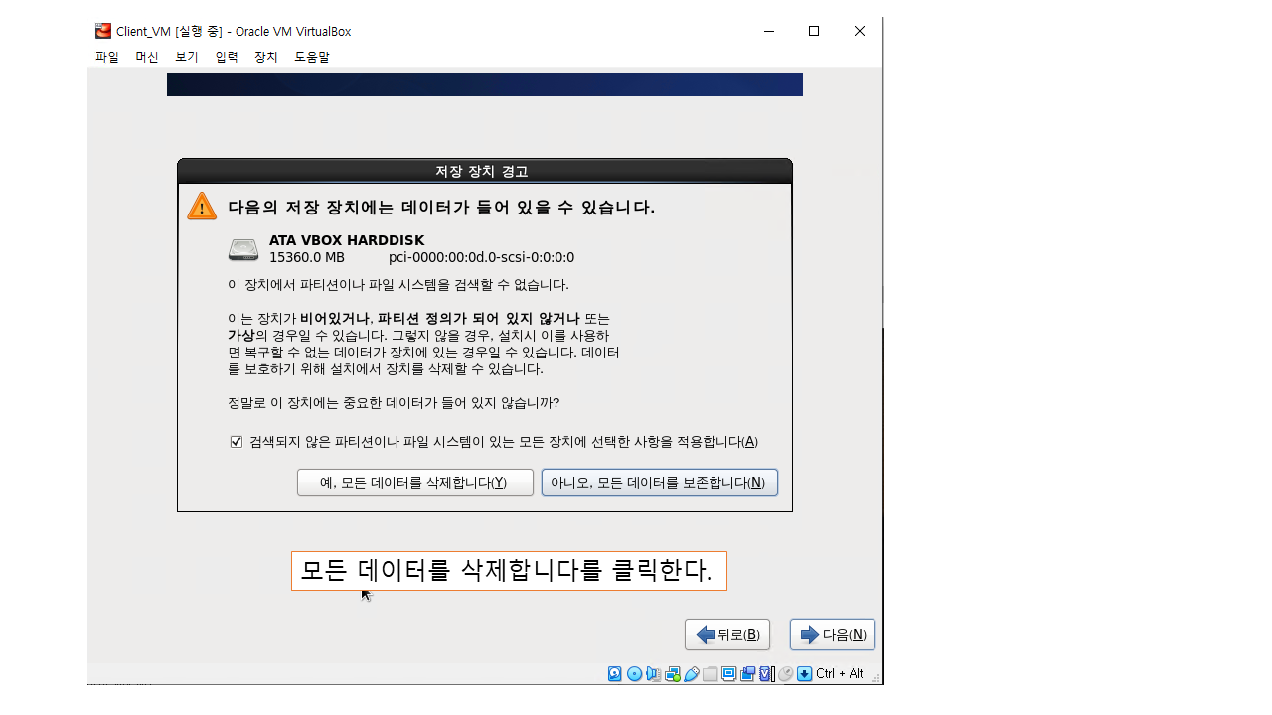
Task: Uncheck the apply-to-all-devices checkbox
Action: (x=237, y=442)
